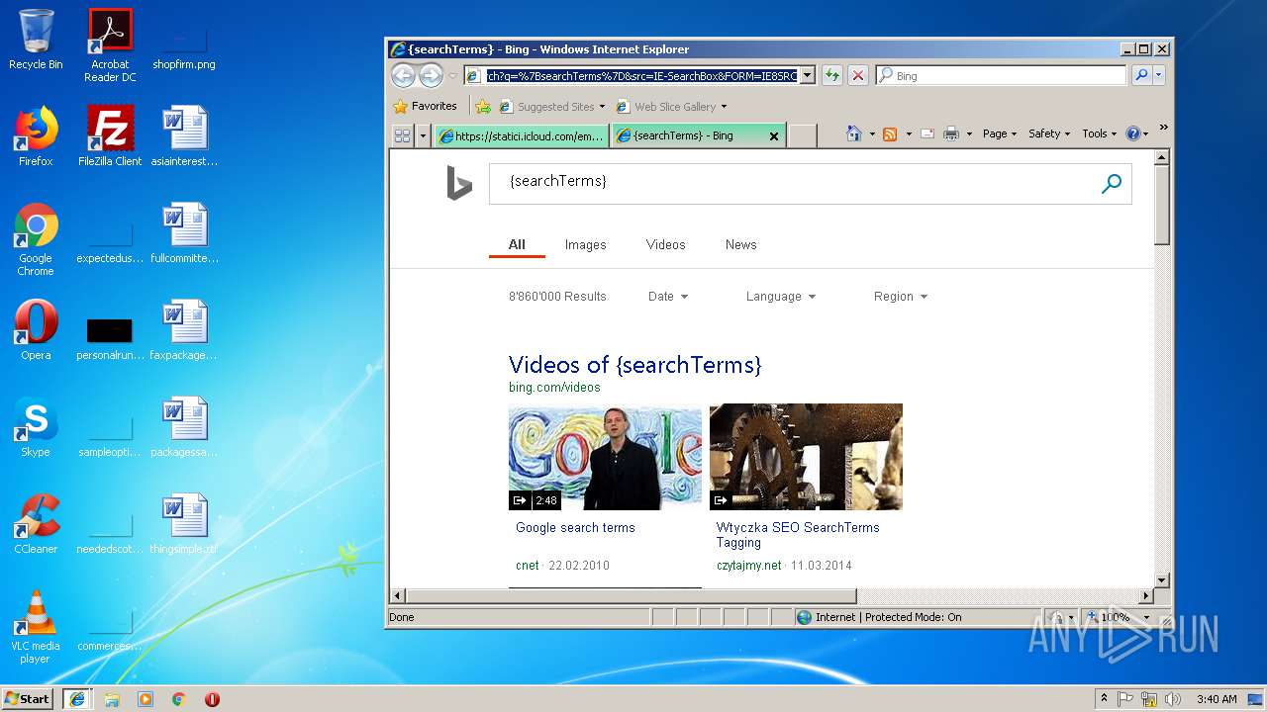Expand the Web Slice Gallery dropdown
This screenshot has height=712, width=1267.
point(724,107)
